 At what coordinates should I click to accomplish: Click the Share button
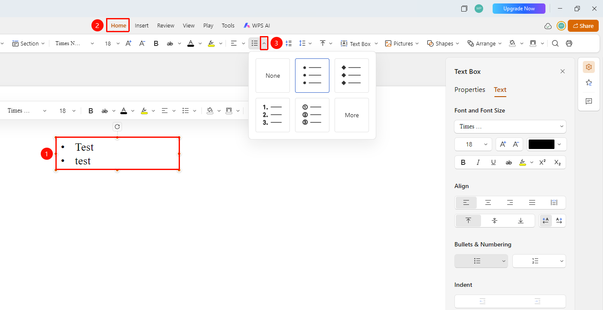[x=583, y=26]
